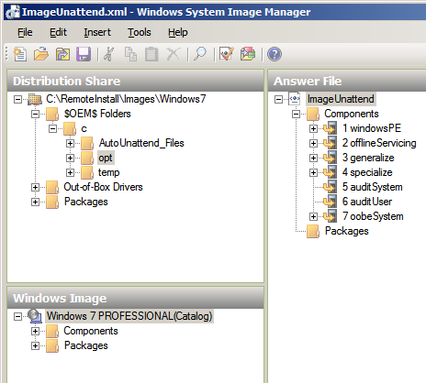Open Help with the question mark icon
Viewport: 426px width, 383px height.
tap(275, 54)
